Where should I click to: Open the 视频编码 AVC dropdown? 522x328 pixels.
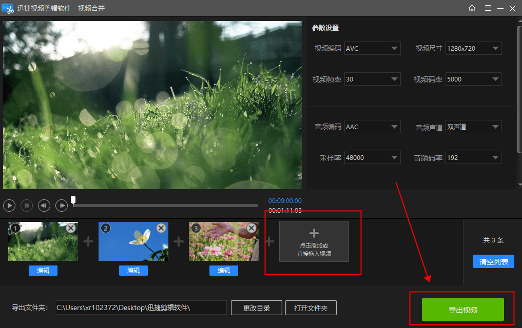coord(372,49)
